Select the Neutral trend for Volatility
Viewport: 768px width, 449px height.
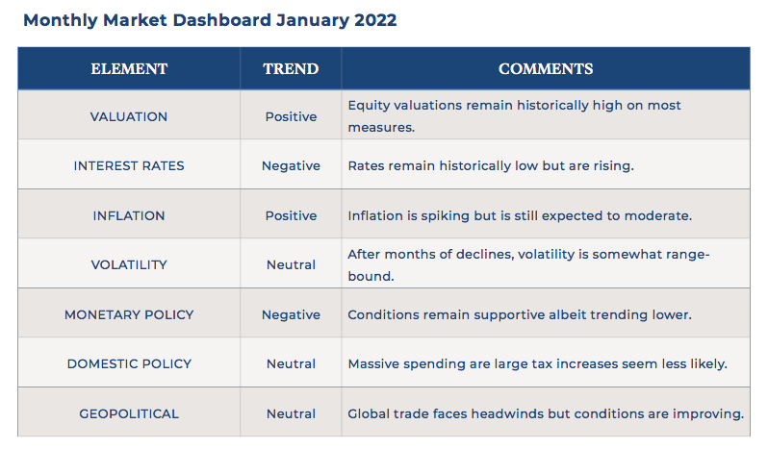(291, 265)
